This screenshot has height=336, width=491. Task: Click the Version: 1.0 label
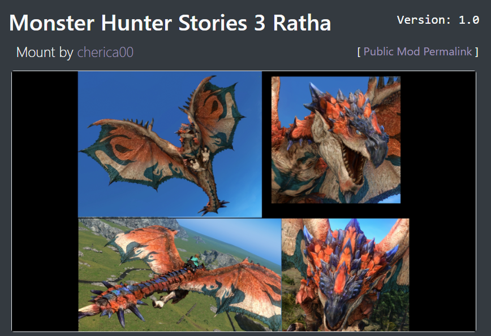pyautogui.click(x=438, y=20)
